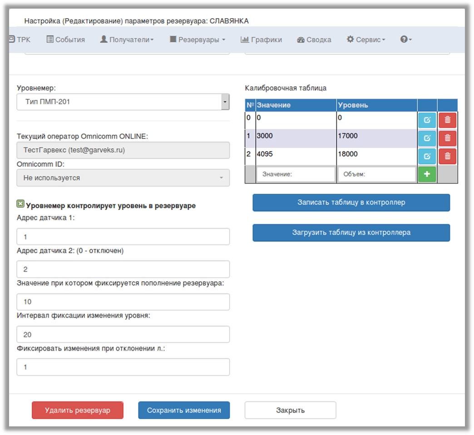Image resolution: width=474 pixels, height=435 pixels.
Task: Expand the Уровнемер type dropdown
Action: (225, 102)
